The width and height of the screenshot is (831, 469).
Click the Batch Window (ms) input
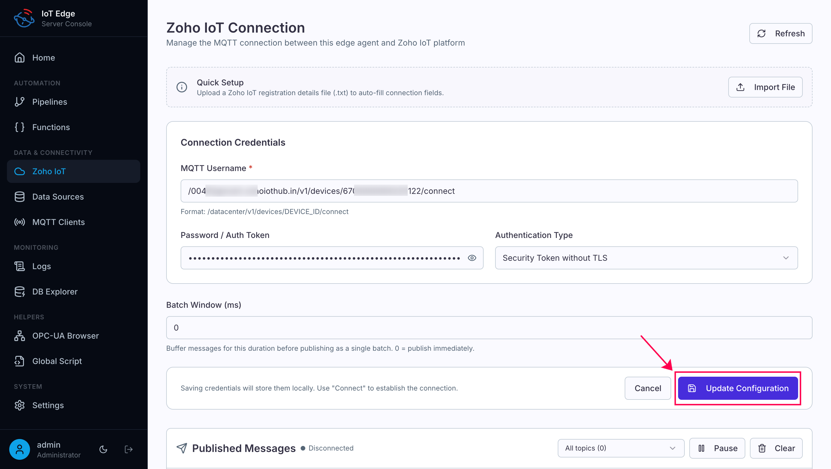click(x=489, y=328)
